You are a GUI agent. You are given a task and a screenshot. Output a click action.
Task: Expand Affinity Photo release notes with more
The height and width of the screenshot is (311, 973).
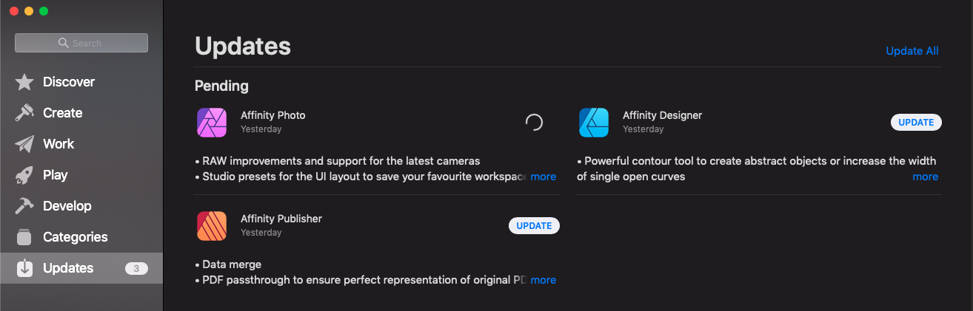coord(544,177)
